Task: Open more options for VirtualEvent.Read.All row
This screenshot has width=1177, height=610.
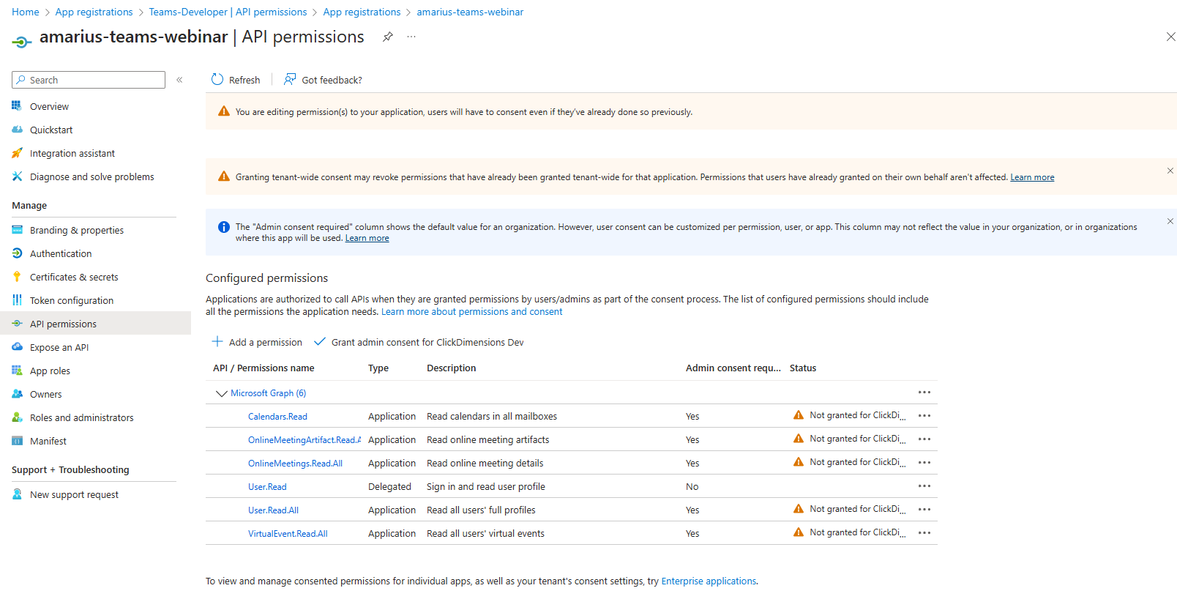Action: pyautogui.click(x=924, y=533)
